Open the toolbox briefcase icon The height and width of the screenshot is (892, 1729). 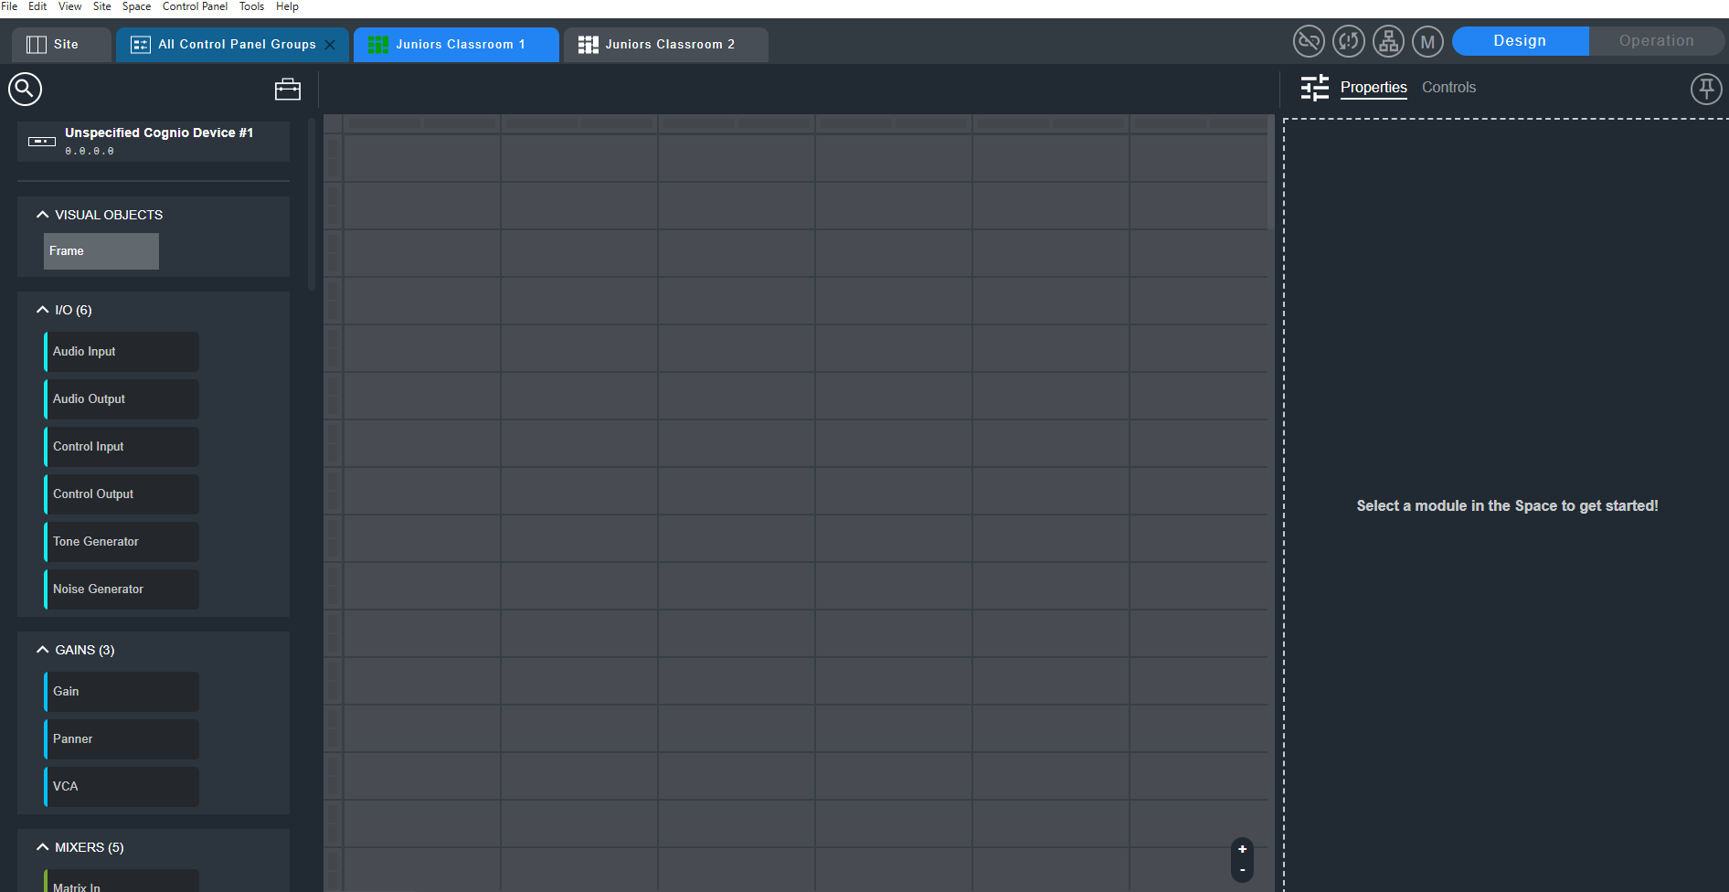click(288, 89)
